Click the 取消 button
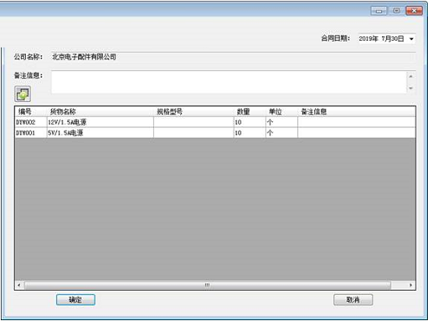Screen dimensions: 433x321 (x=353, y=299)
